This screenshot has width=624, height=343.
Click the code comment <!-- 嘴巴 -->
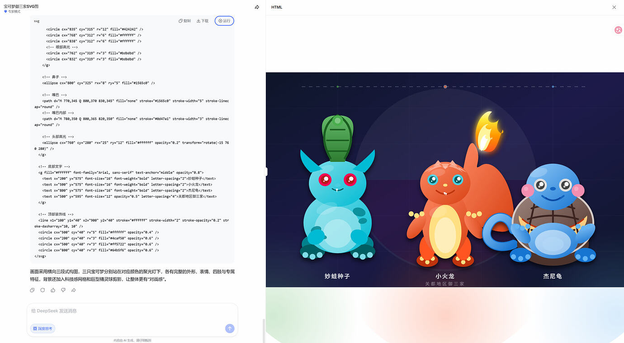(x=54, y=95)
